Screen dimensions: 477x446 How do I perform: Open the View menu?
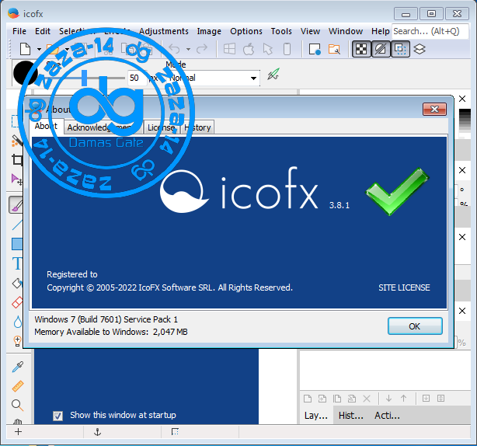pos(310,31)
